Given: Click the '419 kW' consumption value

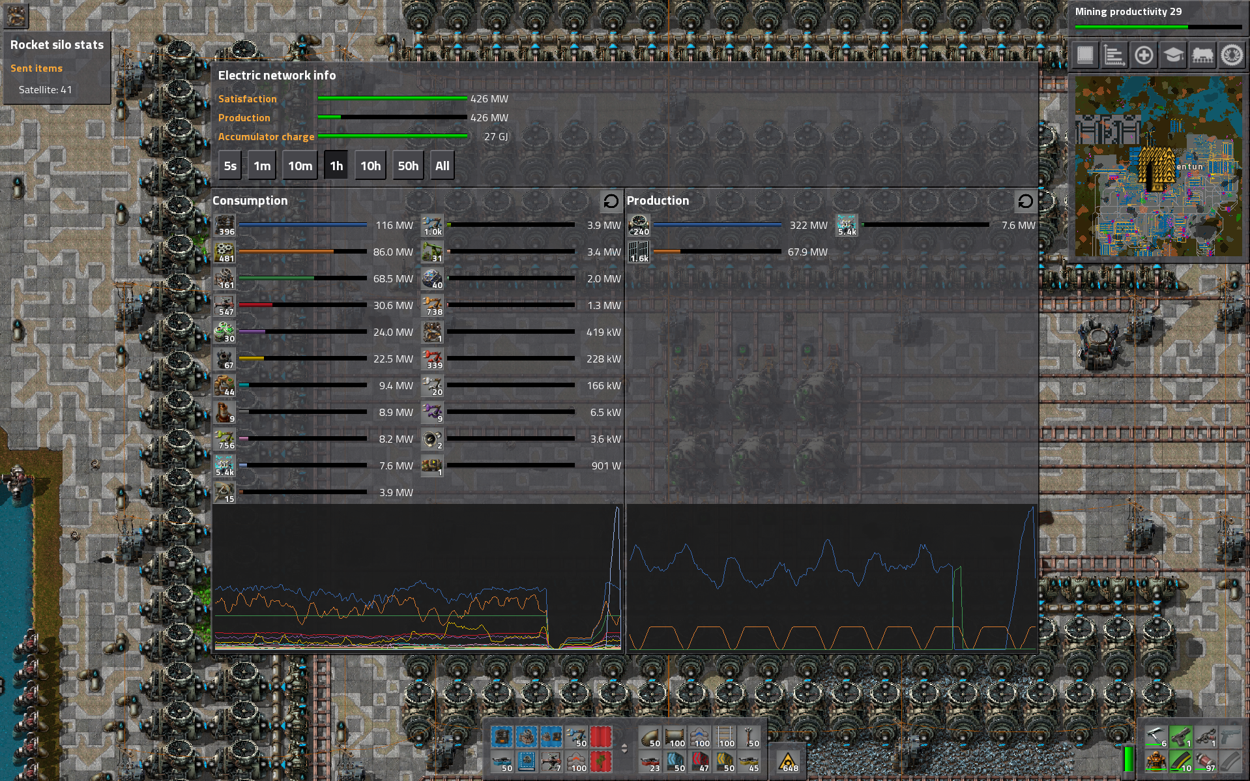Looking at the screenshot, I should pos(603,332).
